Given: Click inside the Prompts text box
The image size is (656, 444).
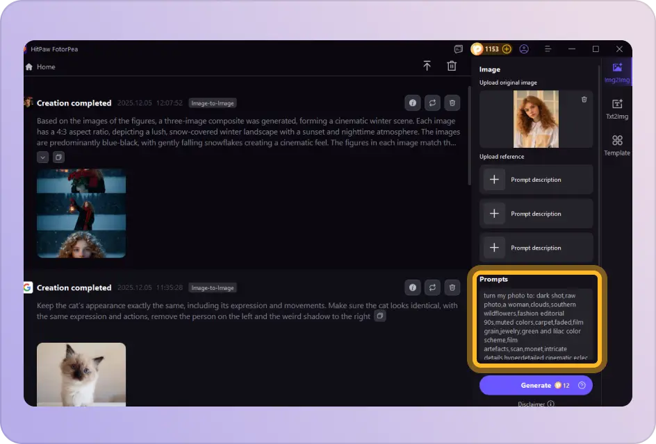Looking at the screenshot, I should coord(536,325).
